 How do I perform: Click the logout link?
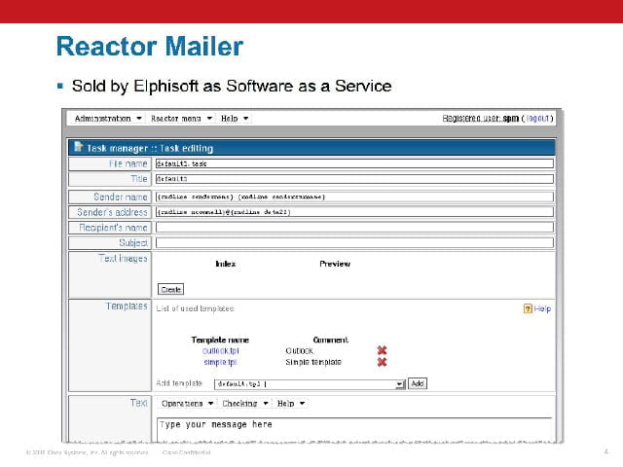537,119
